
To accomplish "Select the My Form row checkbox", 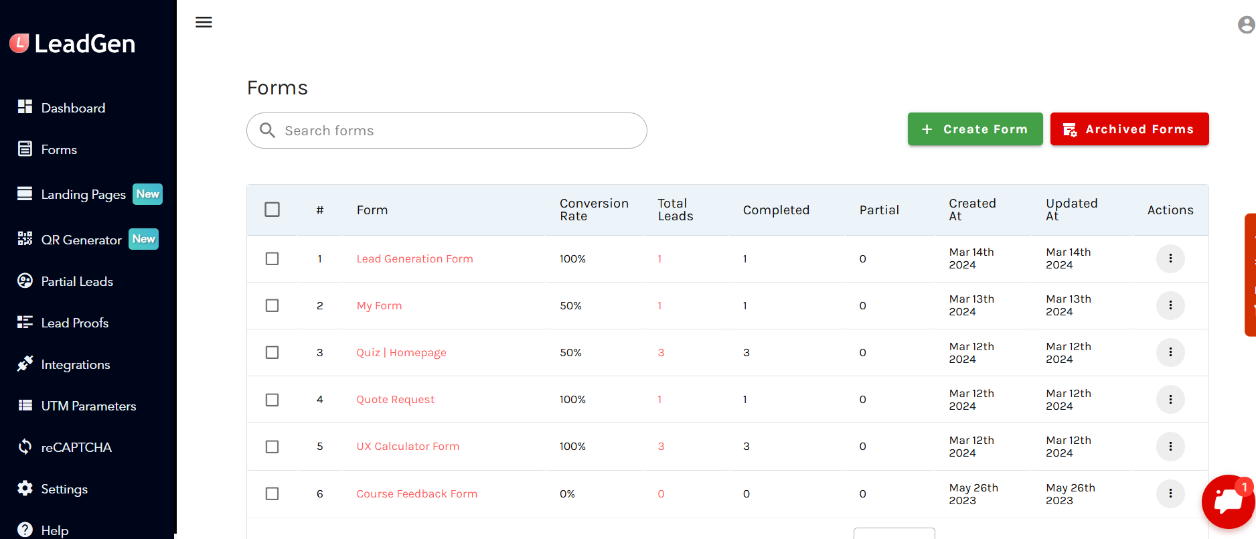I will click(272, 305).
